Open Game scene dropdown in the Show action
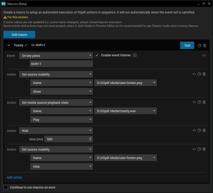213x193 pixels. pyautogui.click(x=62, y=83)
